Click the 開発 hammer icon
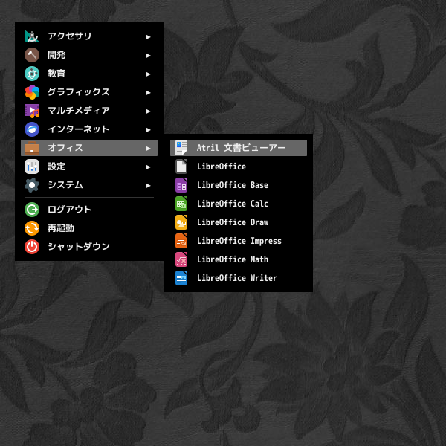 (32, 55)
